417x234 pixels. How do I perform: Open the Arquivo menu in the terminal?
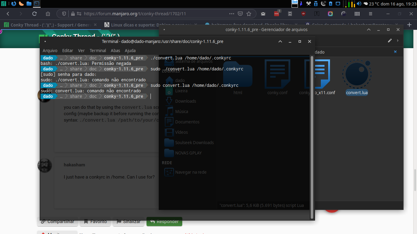pos(50,51)
